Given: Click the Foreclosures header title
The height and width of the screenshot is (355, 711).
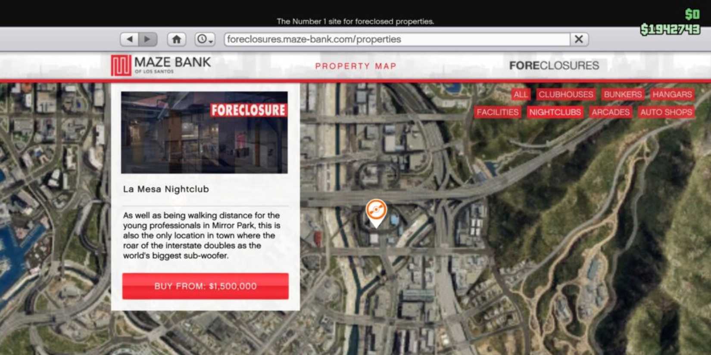Looking at the screenshot, I should (x=554, y=65).
